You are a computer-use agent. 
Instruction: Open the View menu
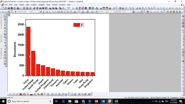(x=16, y=5)
